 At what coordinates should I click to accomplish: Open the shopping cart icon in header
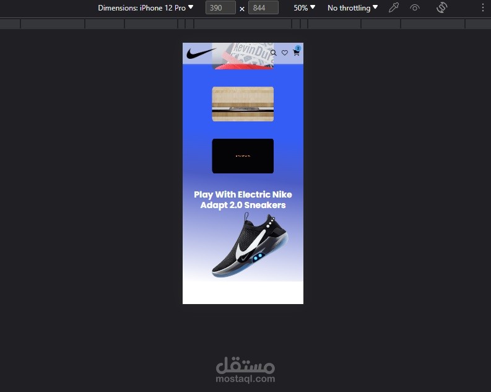[x=296, y=53]
